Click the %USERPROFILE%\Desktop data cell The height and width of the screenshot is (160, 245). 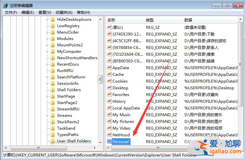209,88
